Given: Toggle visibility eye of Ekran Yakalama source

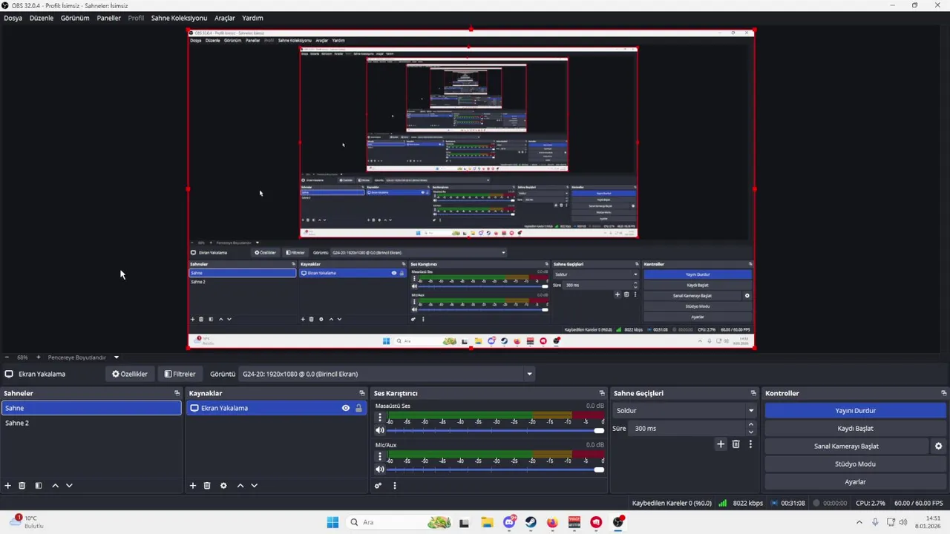Looking at the screenshot, I should 346,408.
